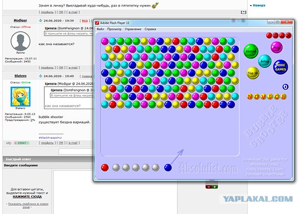Open профиль link under Blatero's post

tap(47, 143)
